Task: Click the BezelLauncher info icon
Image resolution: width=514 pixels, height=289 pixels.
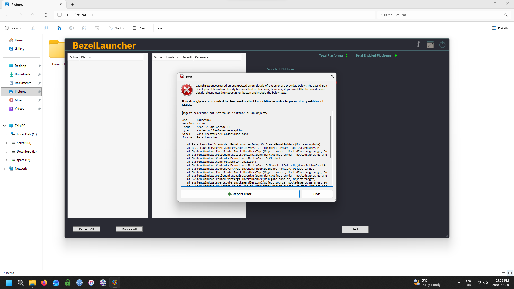Action: pyautogui.click(x=418, y=45)
